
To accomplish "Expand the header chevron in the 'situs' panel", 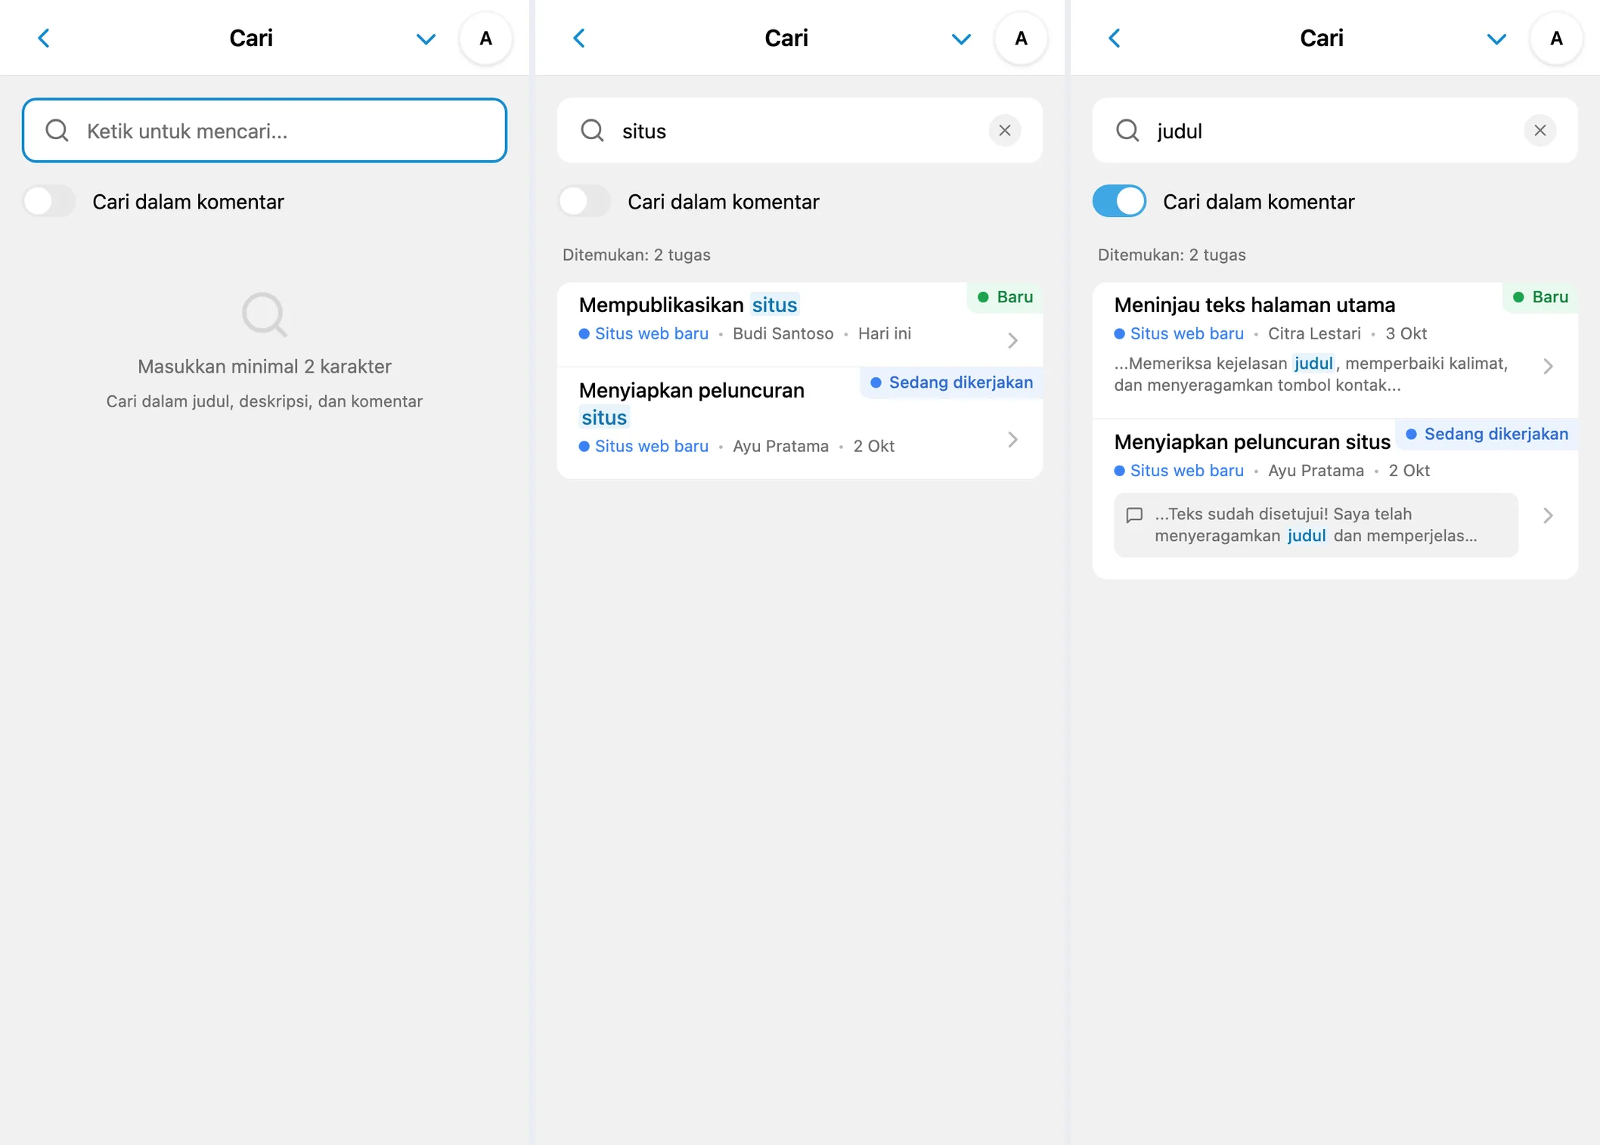I will [961, 39].
